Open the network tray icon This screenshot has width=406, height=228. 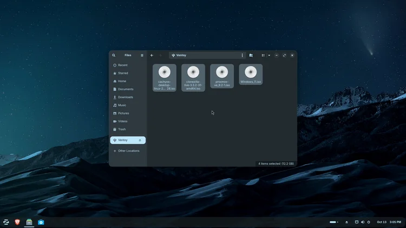click(357, 222)
